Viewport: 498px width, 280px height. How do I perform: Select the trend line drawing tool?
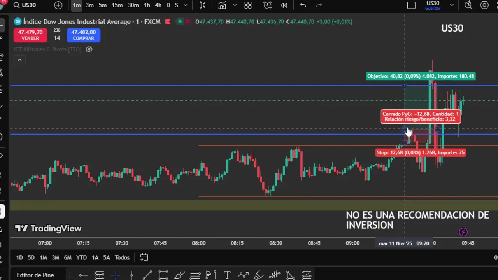147,275
